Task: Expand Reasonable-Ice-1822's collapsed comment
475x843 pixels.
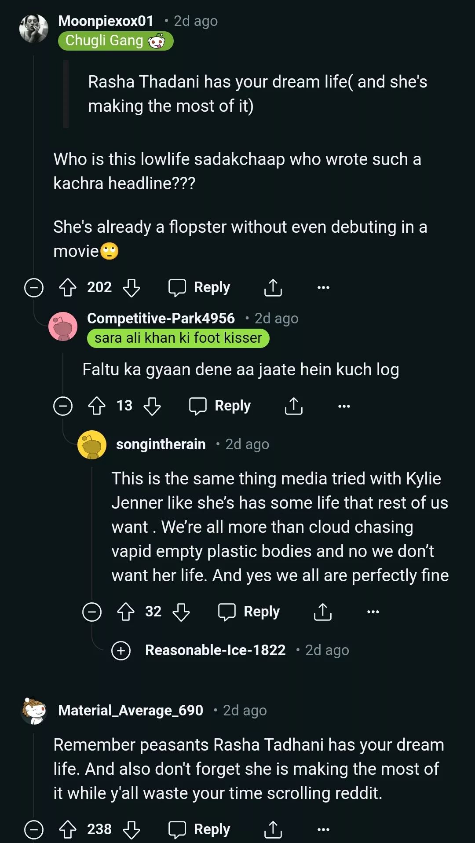Action: [x=121, y=651]
